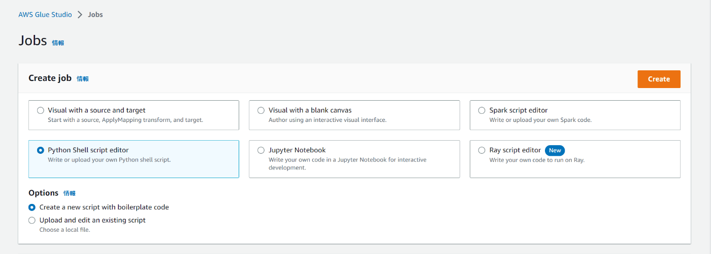Viewport: 711px width, 254px height.
Task: Select the Python Shell script editor radio
Action: 41,150
